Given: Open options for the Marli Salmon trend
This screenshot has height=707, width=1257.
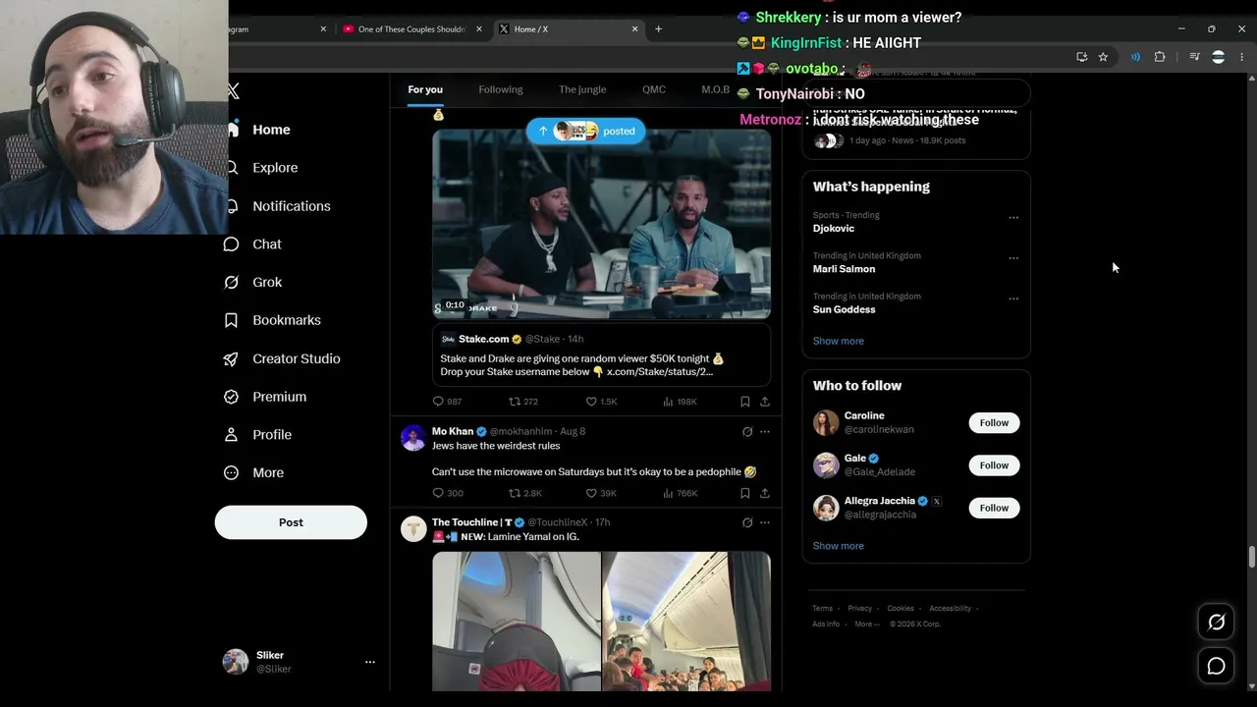Looking at the screenshot, I should pos(1013,257).
